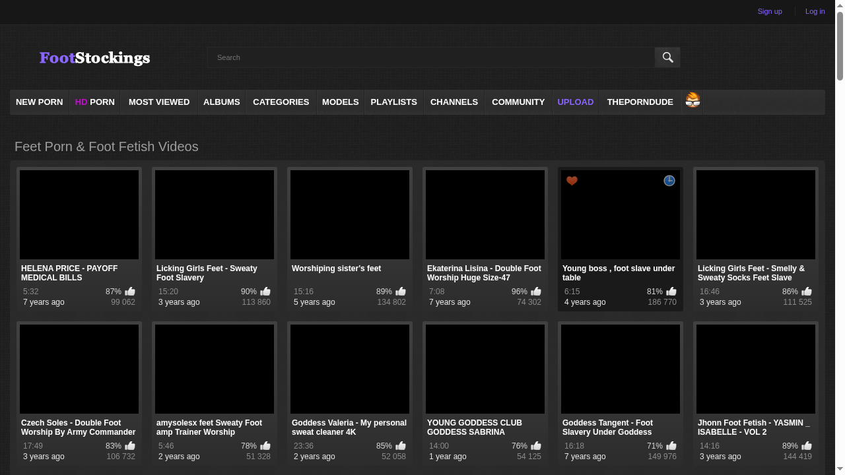
Task: Click thumbs-up icon beside the 96% rating
Action: 536,292
